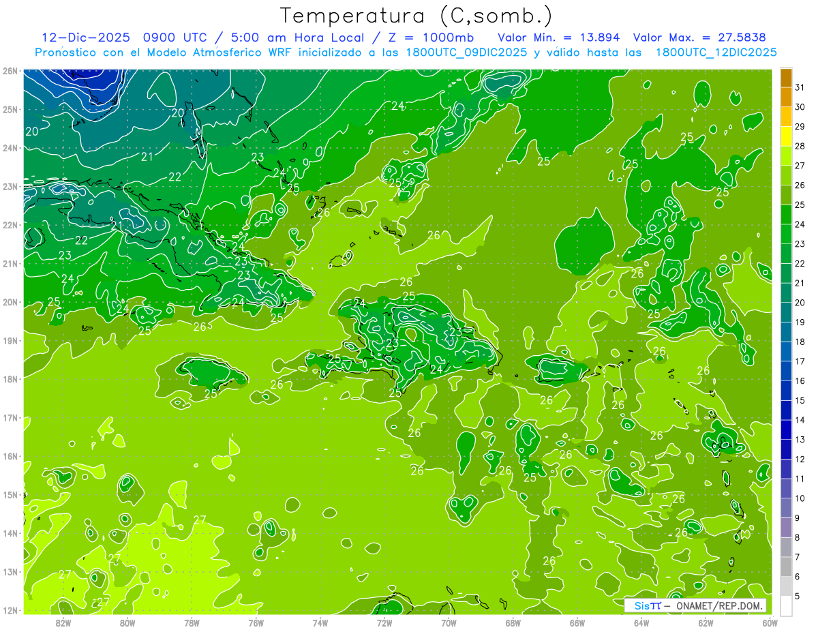Click the "60W" longitude axis label
Image resolution: width=818 pixels, height=632 pixels.
[770, 622]
